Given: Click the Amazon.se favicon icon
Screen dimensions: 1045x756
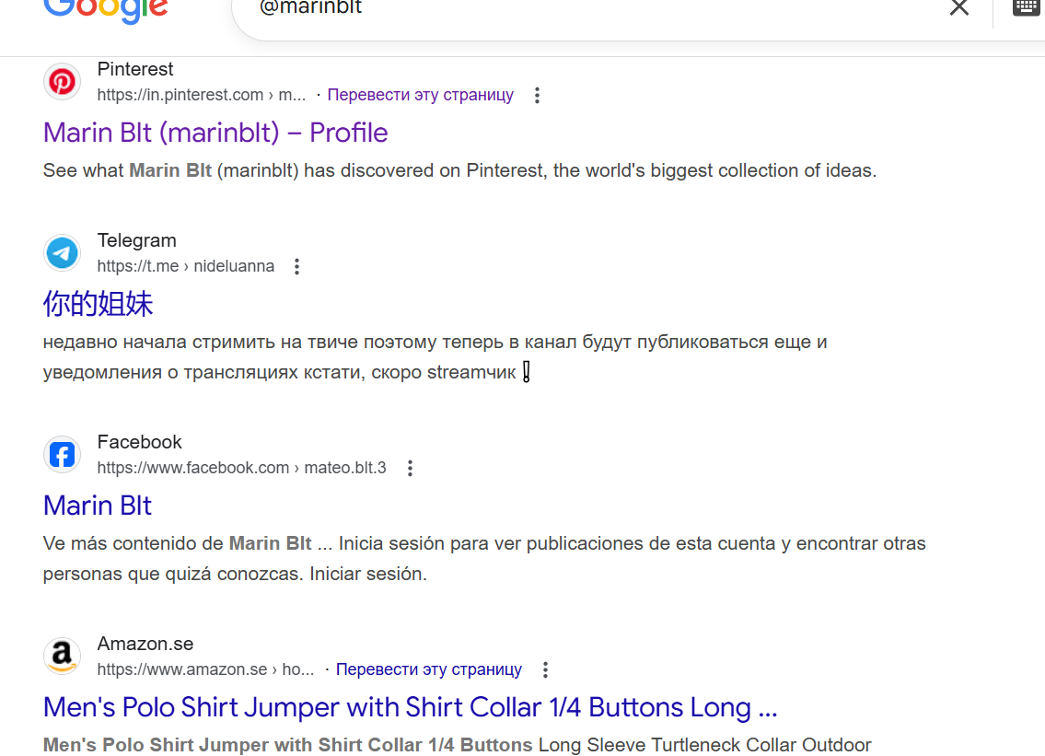Looking at the screenshot, I should point(62,656).
